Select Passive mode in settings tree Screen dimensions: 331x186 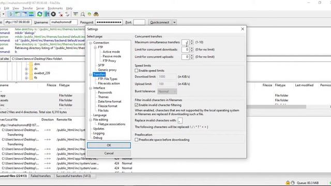coord(112,56)
